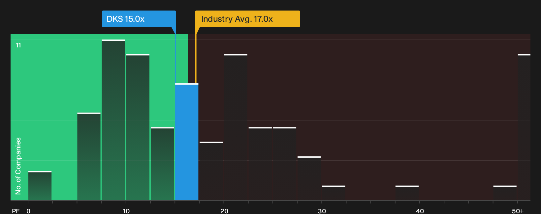Click the DKS 15.0x blue label
Viewport: 541px width, 214px height.
tap(139, 19)
